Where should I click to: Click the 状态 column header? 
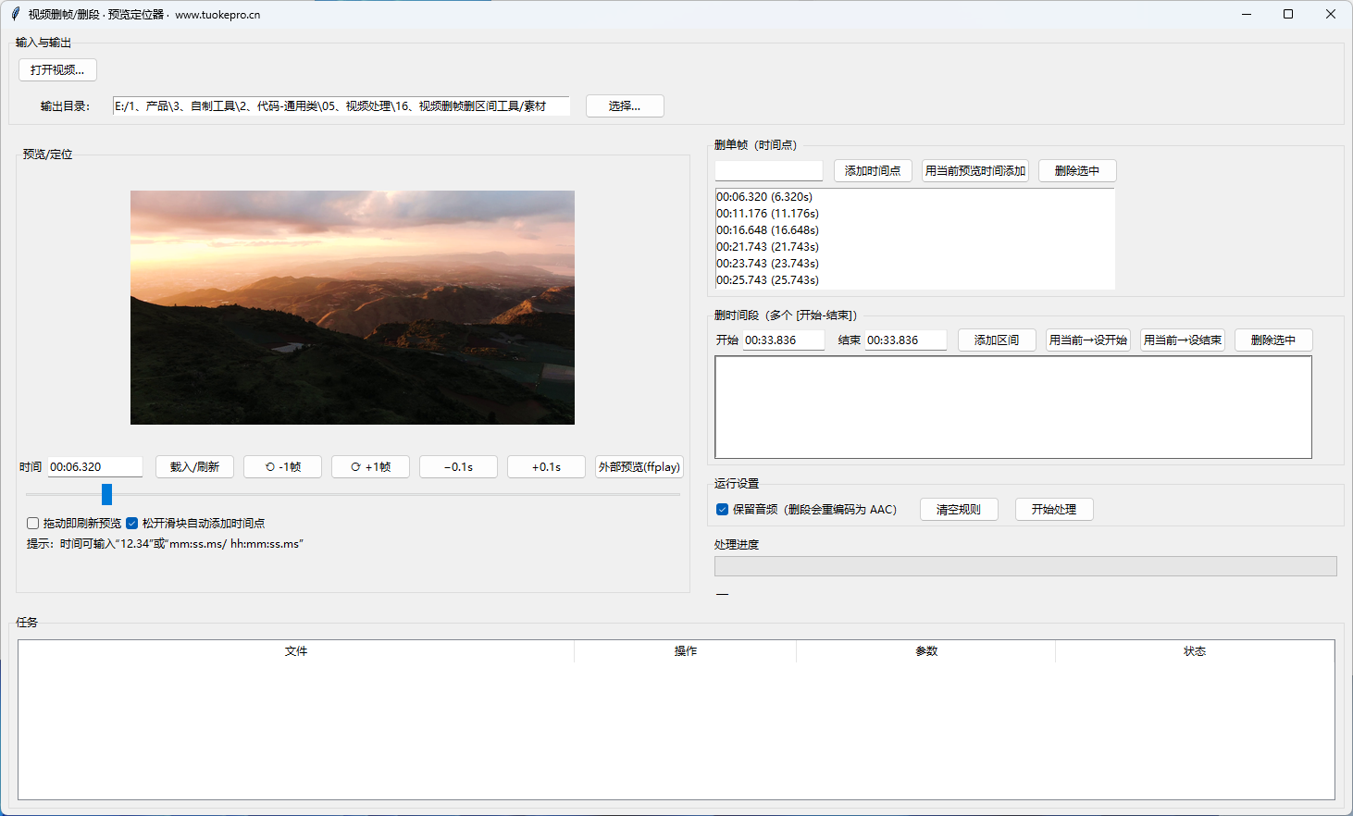[1194, 651]
